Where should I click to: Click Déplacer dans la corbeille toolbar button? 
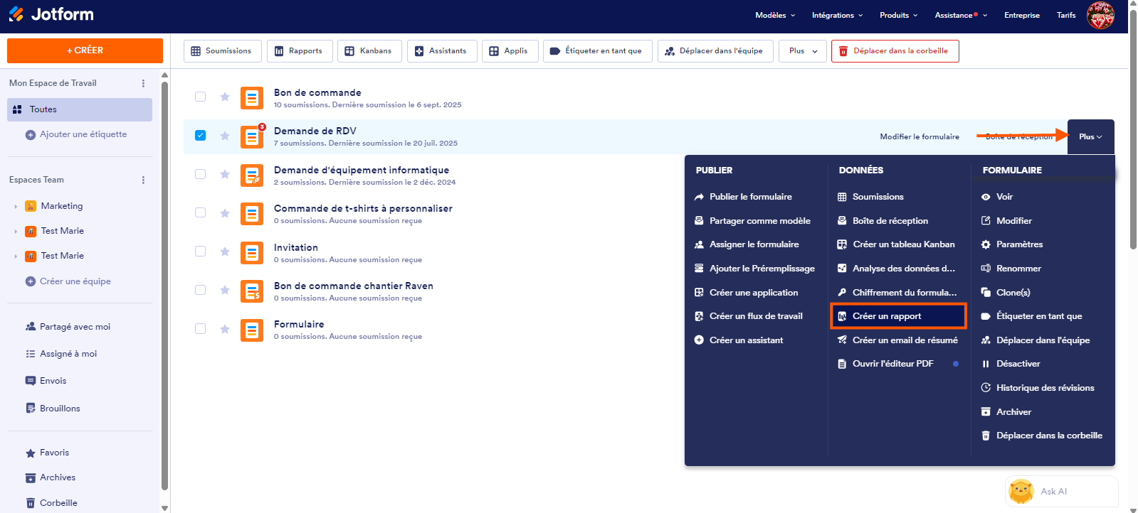point(895,51)
